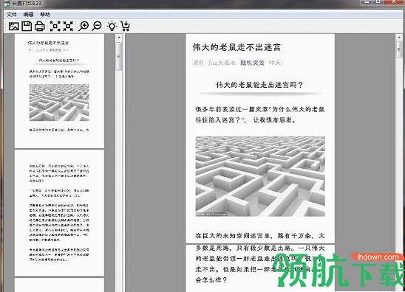Screen dimensions: 405x292
Task: Click the maze image in the preview
Action: [260, 176]
